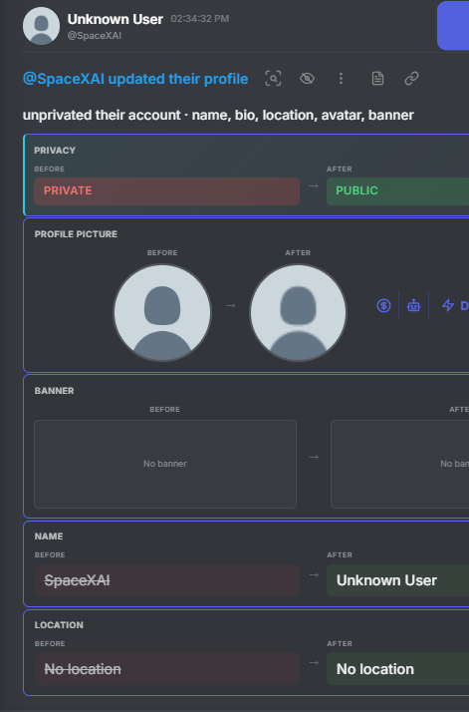
Task: Click the 'No location' after value
Action: tap(375, 669)
